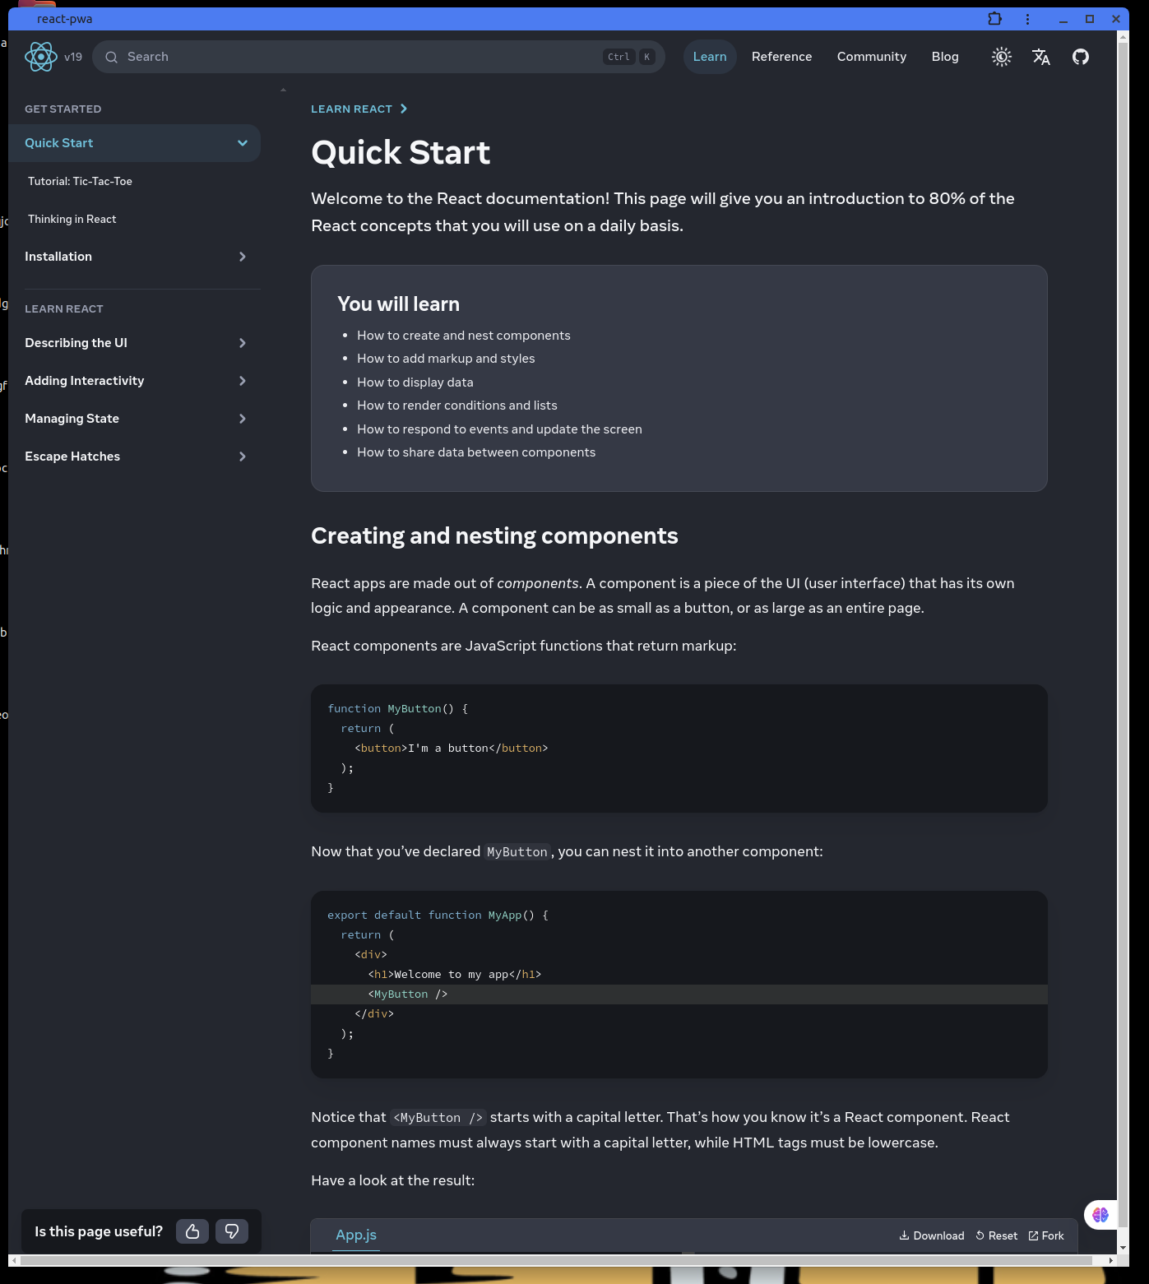Viewport: 1149px width, 1284px height.
Task: Download the App.js sandbox code
Action: tap(932, 1235)
